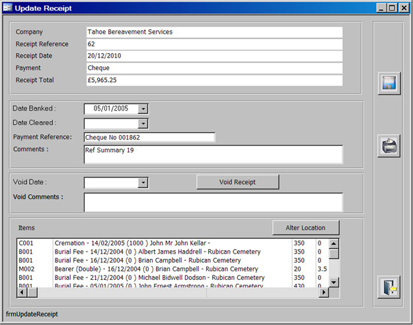Image resolution: width=413 pixels, height=325 pixels.
Task: Click the exit door icon
Action: [x=389, y=287]
